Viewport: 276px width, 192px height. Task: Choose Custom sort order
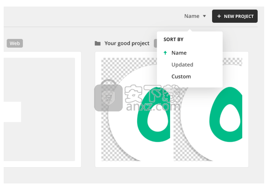181,76
